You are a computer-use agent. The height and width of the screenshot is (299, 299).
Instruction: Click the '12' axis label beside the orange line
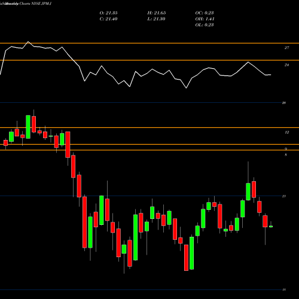(286, 132)
